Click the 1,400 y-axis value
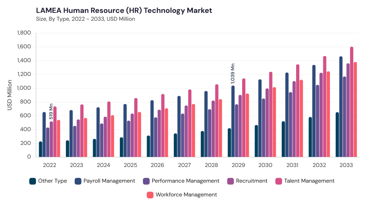Image resolution: width=369 pixels, height=207 pixels. pos(24,61)
